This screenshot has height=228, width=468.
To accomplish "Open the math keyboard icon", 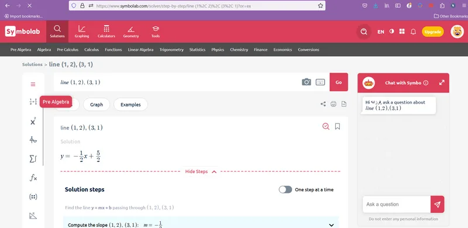I will pyautogui.click(x=320, y=82).
